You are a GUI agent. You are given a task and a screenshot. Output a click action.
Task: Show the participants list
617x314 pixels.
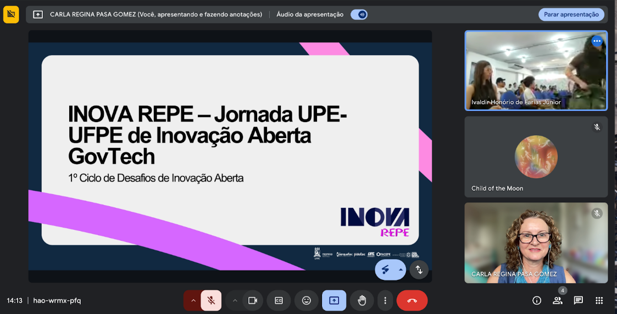558,300
